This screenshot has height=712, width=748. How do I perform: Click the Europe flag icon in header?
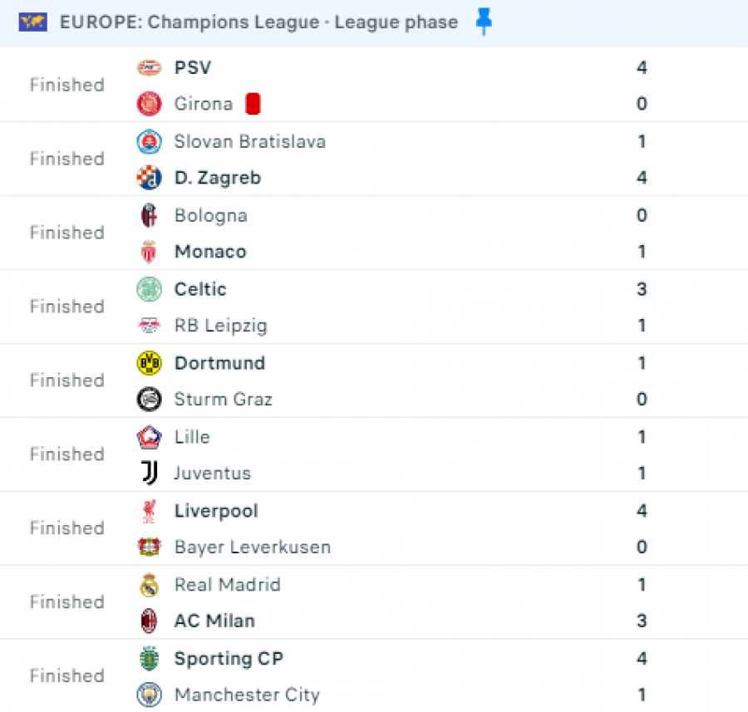coord(33,22)
